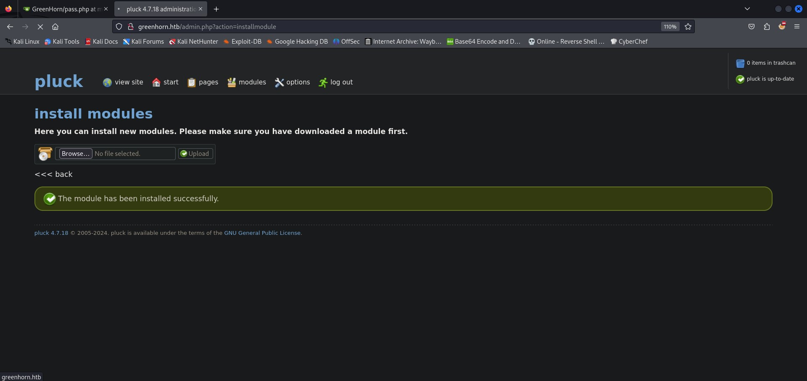807x381 pixels.
Task: Click the start house icon
Action: [x=156, y=82]
